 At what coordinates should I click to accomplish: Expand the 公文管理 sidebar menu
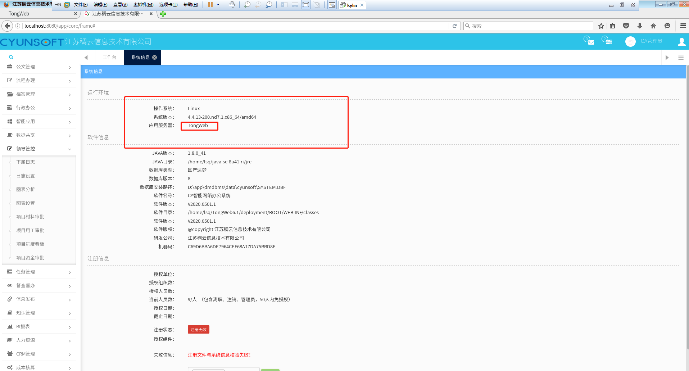[39, 67]
